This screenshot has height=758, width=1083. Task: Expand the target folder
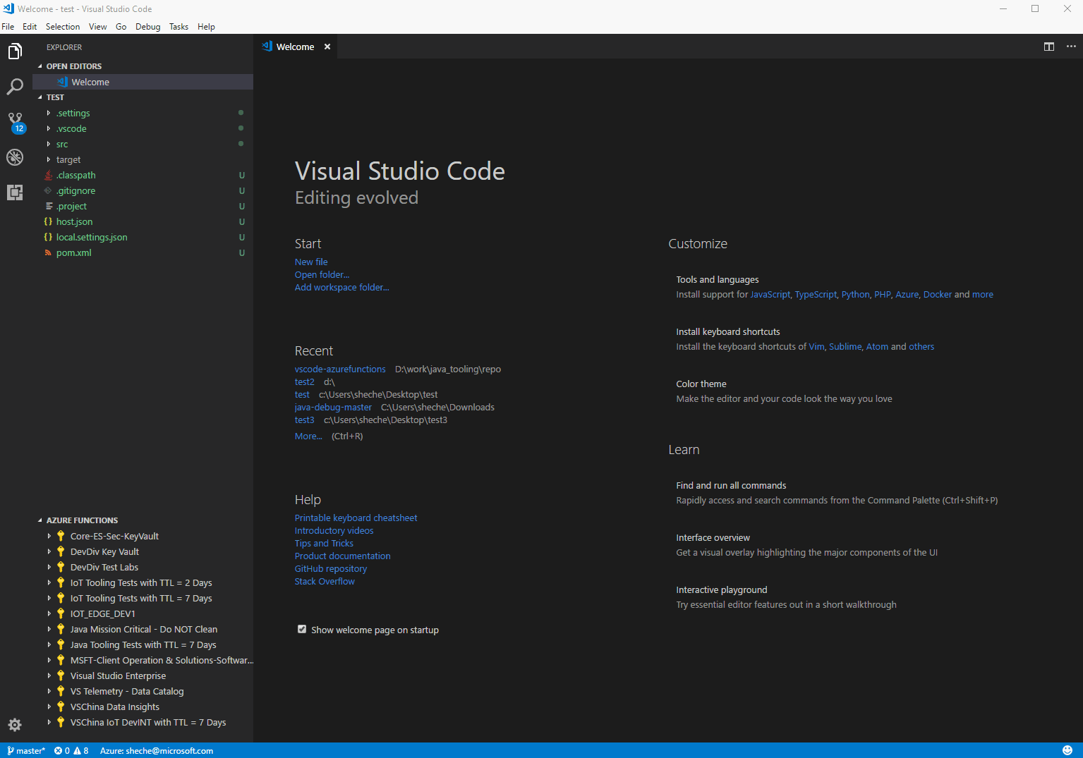(x=49, y=159)
